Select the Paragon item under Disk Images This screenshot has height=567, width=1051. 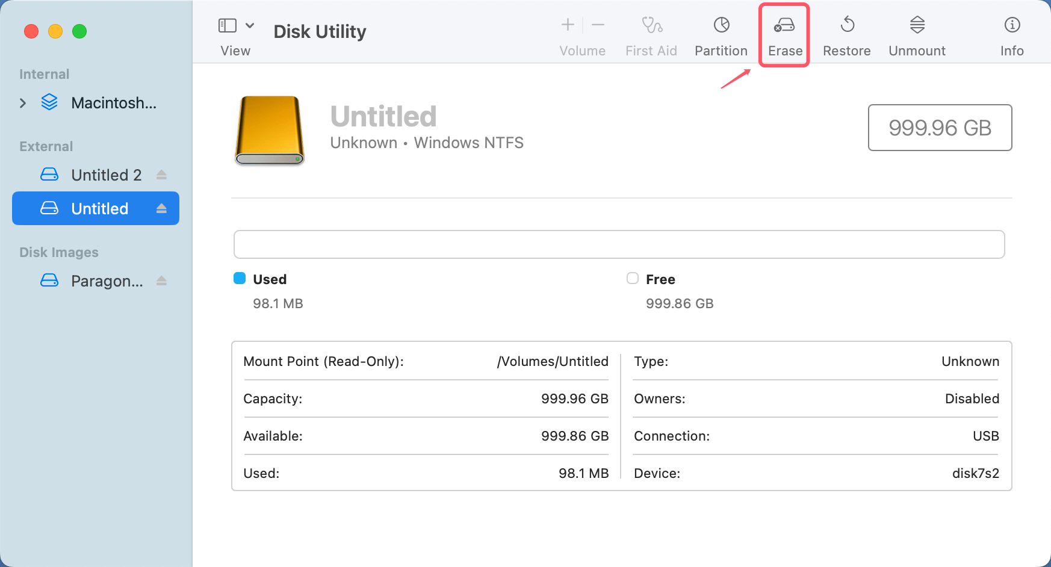pos(107,280)
